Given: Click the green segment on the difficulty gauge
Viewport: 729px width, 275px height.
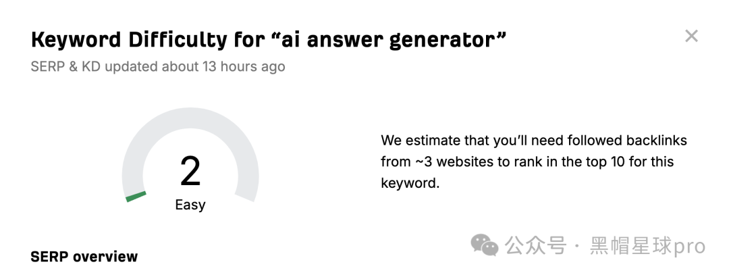Looking at the screenshot, I should (136, 197).
